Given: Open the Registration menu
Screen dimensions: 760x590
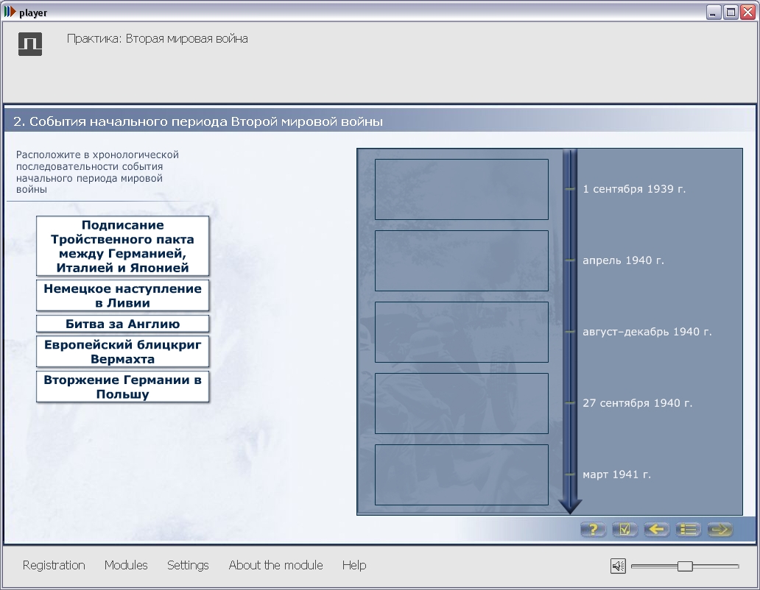Looking at the screenshot, I should (x=54, y=565).
